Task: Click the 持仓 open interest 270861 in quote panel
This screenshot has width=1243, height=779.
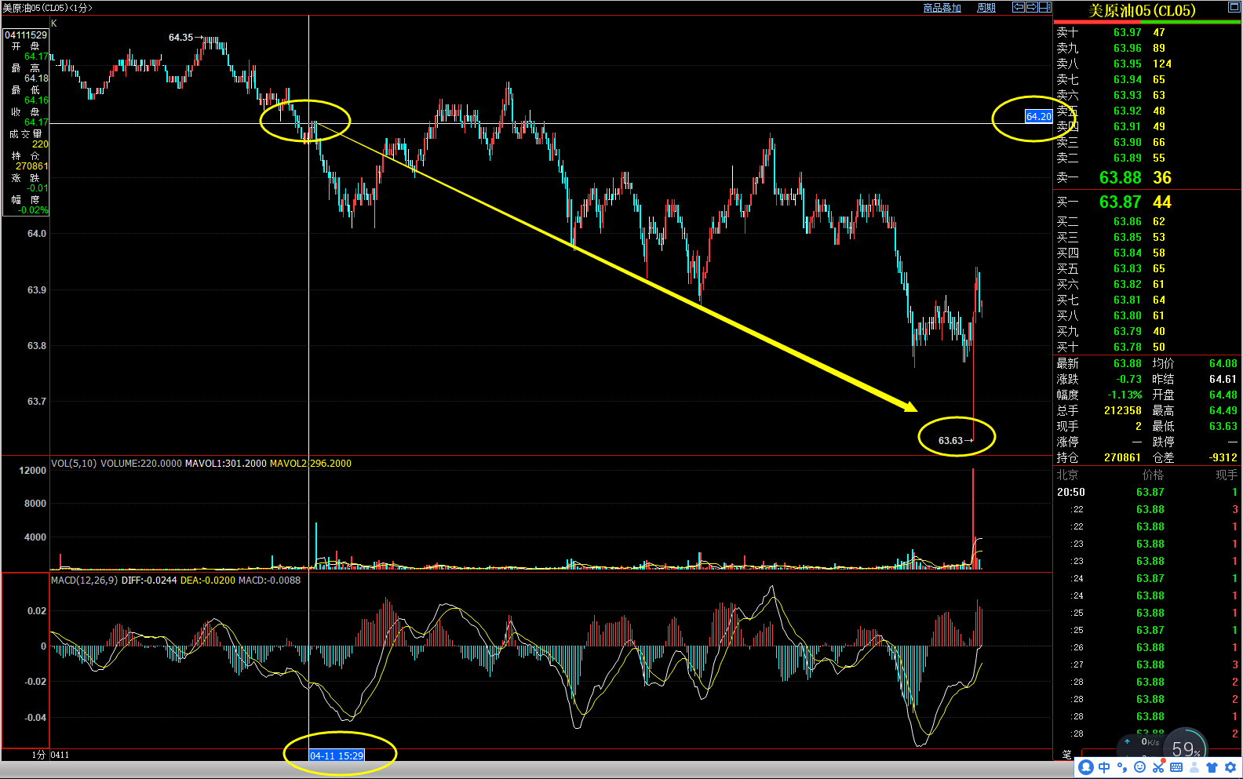Action: [x=1122, y=457]
